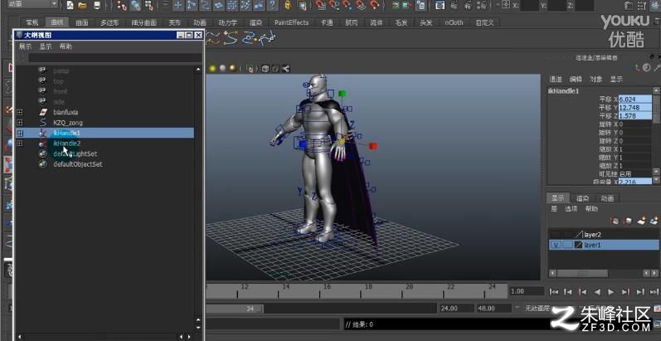The width and height of the screenshot is (661, 341).
Task: Expand ikHandle2 node in outliner
Action: [x=19, y=144]
